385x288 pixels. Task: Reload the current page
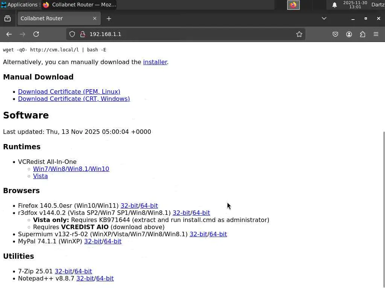pyautogui.click(x=36, y=34)
